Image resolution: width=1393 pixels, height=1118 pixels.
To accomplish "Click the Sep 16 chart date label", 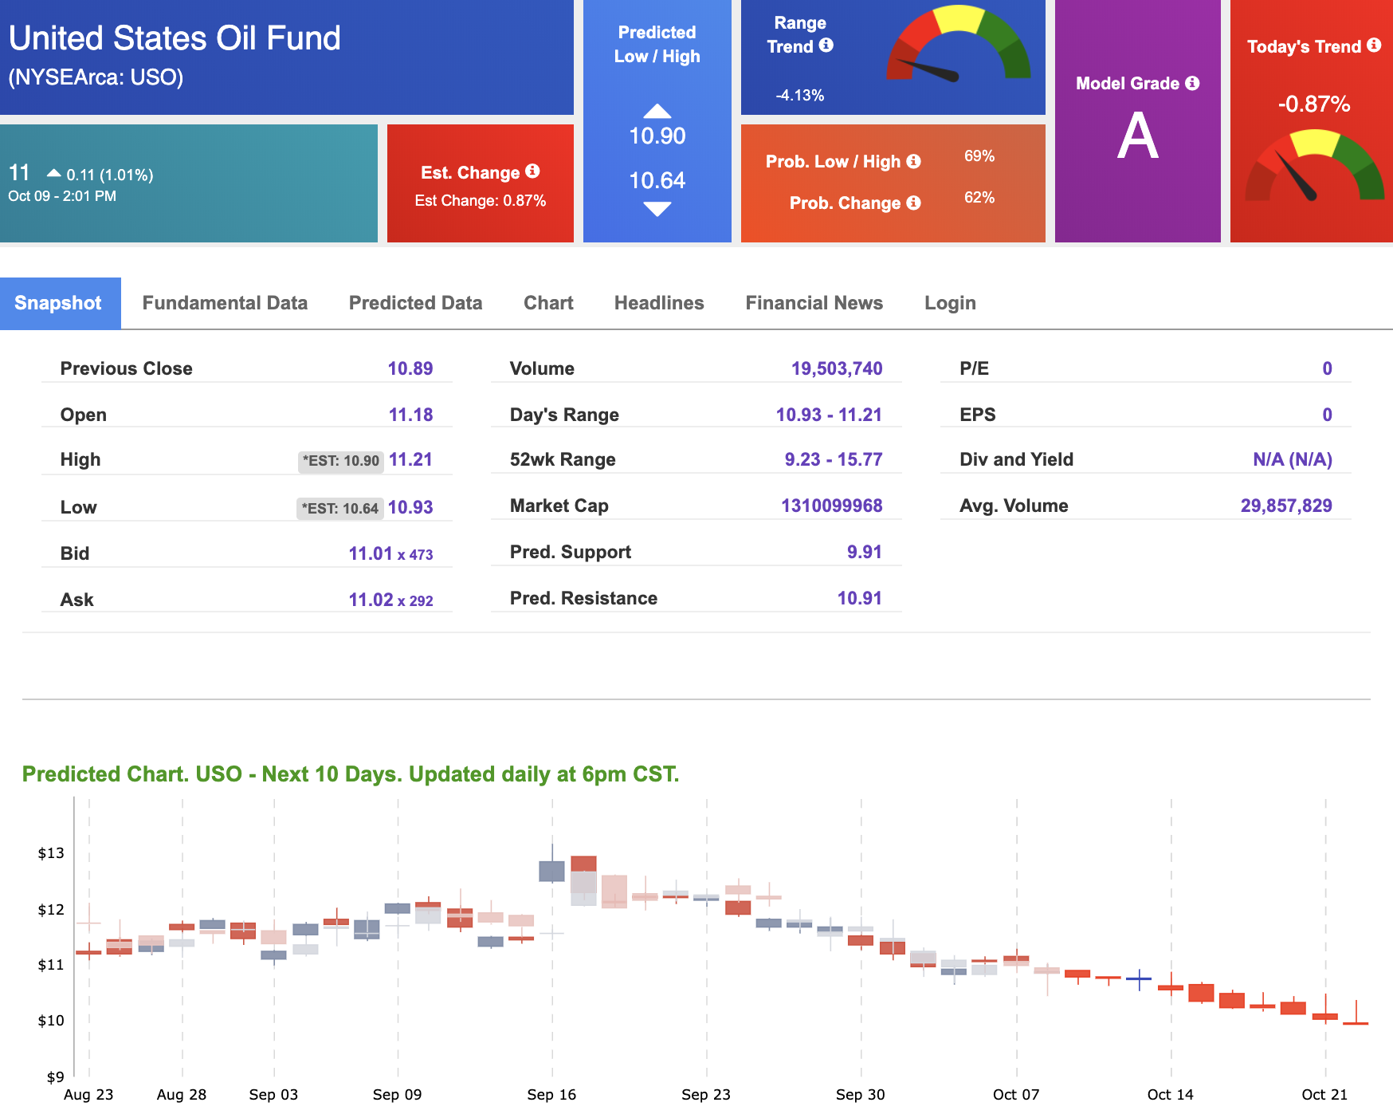I will (551, 1095).
